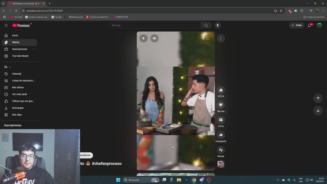Open SORTEO KICK bookmark
Viewport: 327px width, 184px height.
(x=120, y=17)
